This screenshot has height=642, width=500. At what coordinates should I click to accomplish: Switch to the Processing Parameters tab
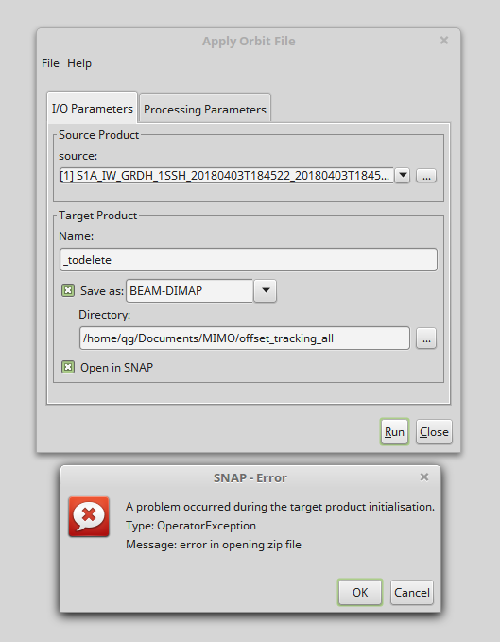click(205, 110)
